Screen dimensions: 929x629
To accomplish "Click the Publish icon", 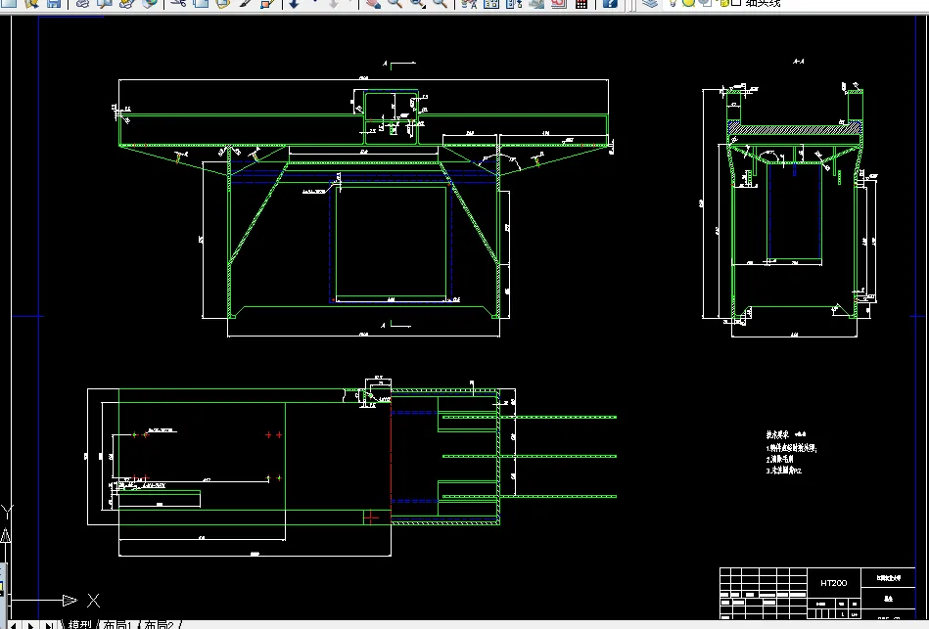I will [127, 3].
